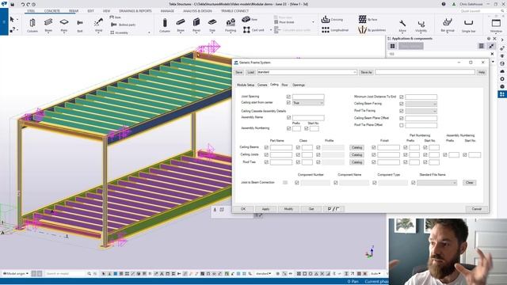Expand the Assembly dropdown in steel ribbon
This screenshot has height=285, width=507.
pyautogui.click(x=149, y=32)
